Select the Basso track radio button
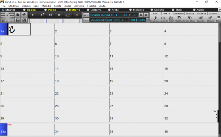 tap(24, 10)
